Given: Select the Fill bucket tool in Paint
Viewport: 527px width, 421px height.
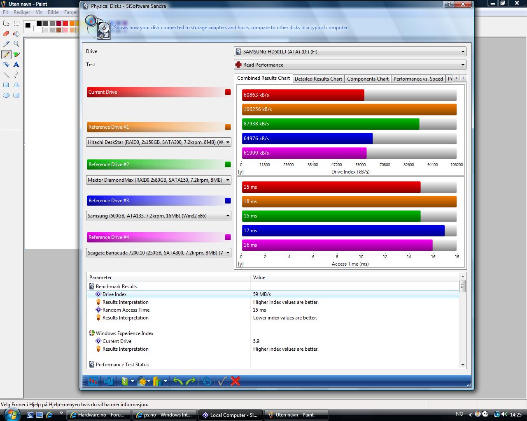Looking at the screenshot, I should 16,34.
